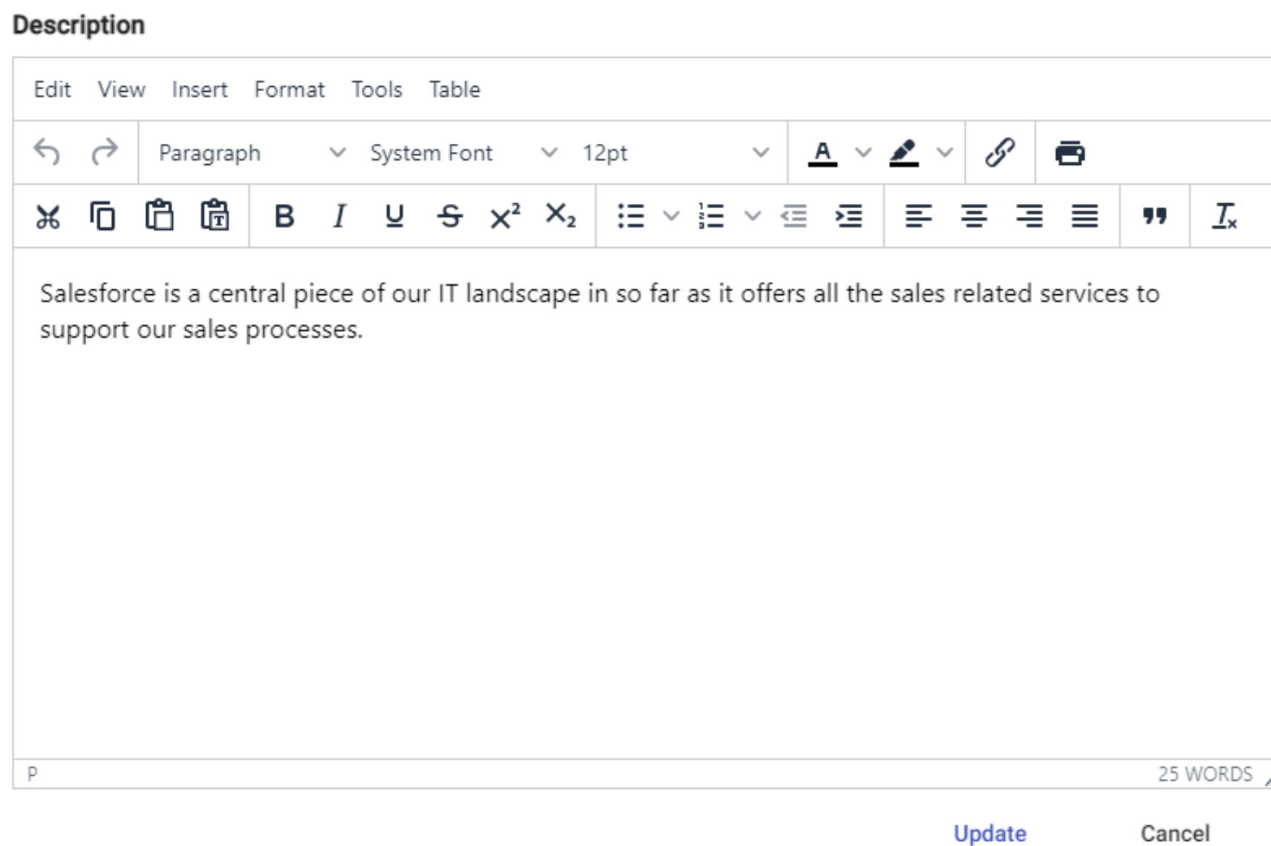
Task: Toggle underline formatting
Action: coord(394,216)
